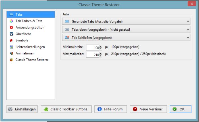Open the Tabs oben (vorgegeben) dropdown
This screenshot has width=199, height=122.
pyautogui.click(x=126, y=30)
